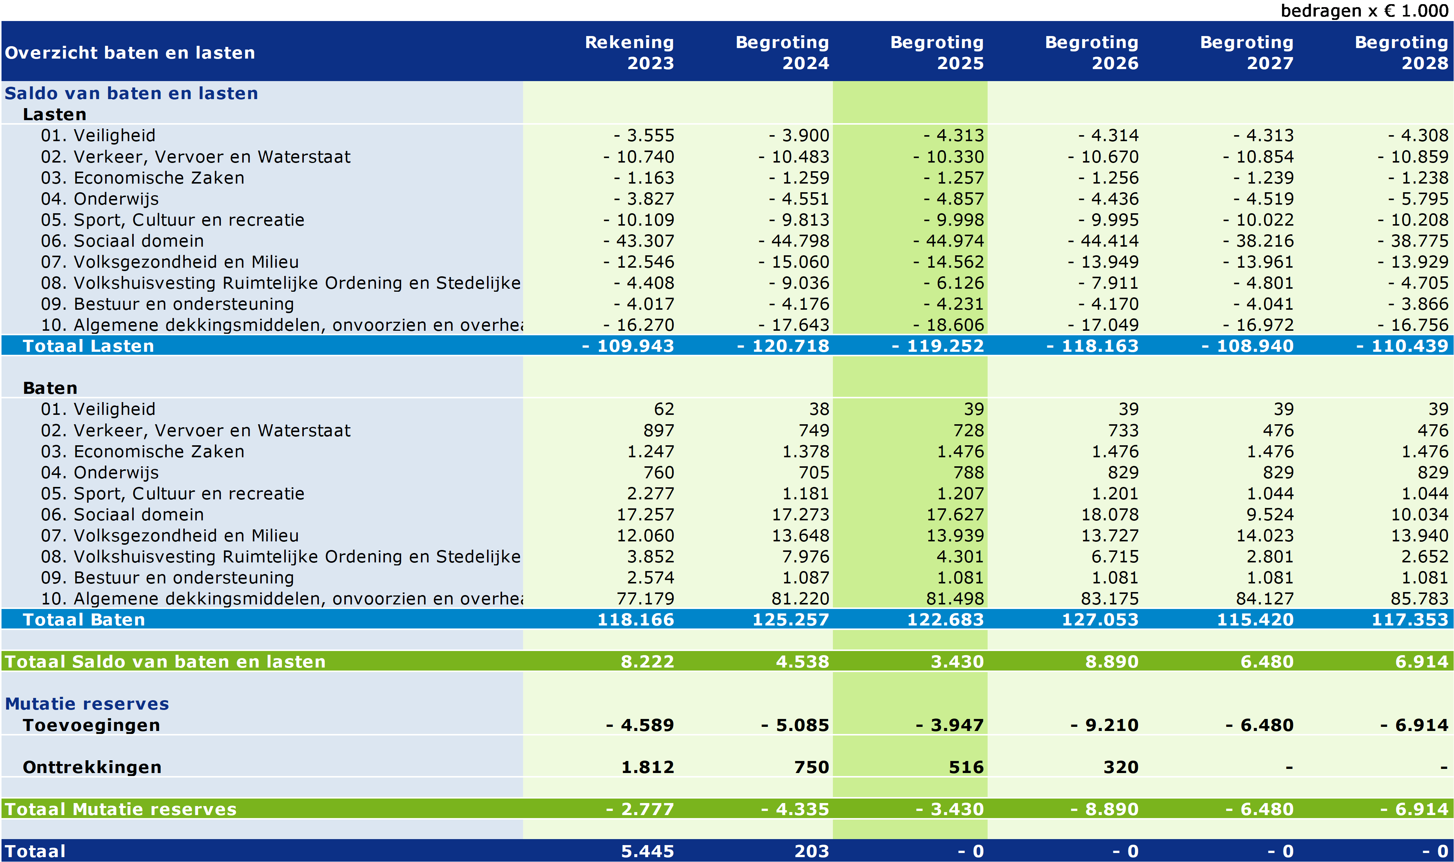This screenshot has width=1454, height=862.
Task: Click 'Totaal Saldo van baten en lasten' label
Action: coord(166,662)
